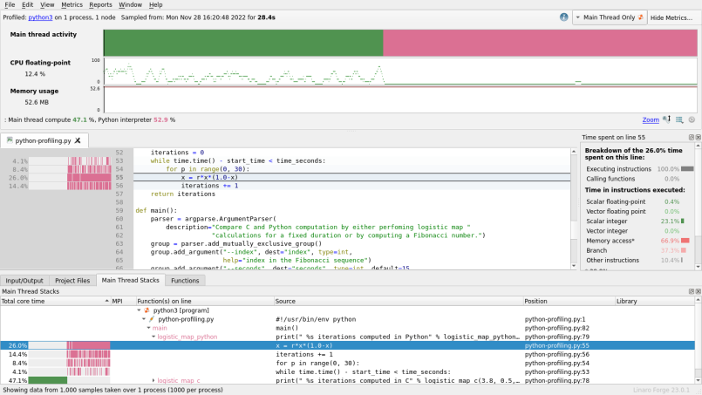Sort by Total core time column

(x=55, y=301)
